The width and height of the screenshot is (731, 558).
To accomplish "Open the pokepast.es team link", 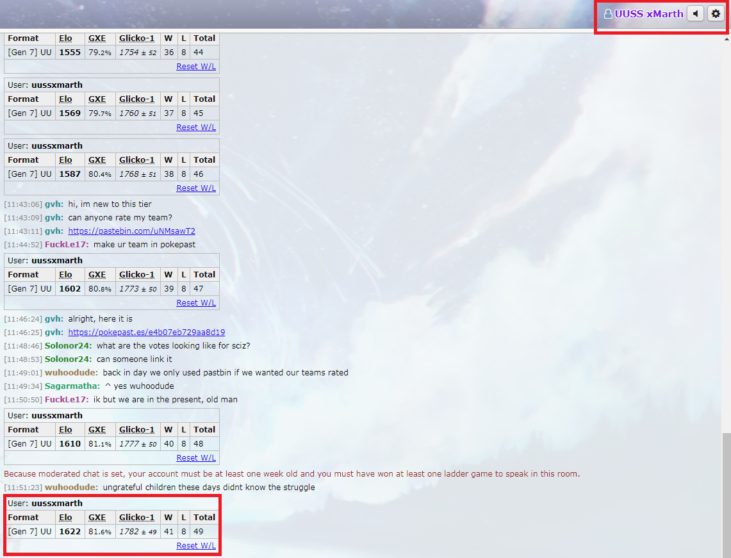I will 146,332.
